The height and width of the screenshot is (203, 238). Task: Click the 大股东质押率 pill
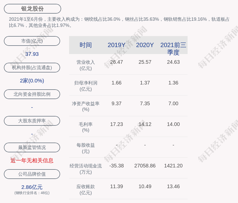coord(32,121)
